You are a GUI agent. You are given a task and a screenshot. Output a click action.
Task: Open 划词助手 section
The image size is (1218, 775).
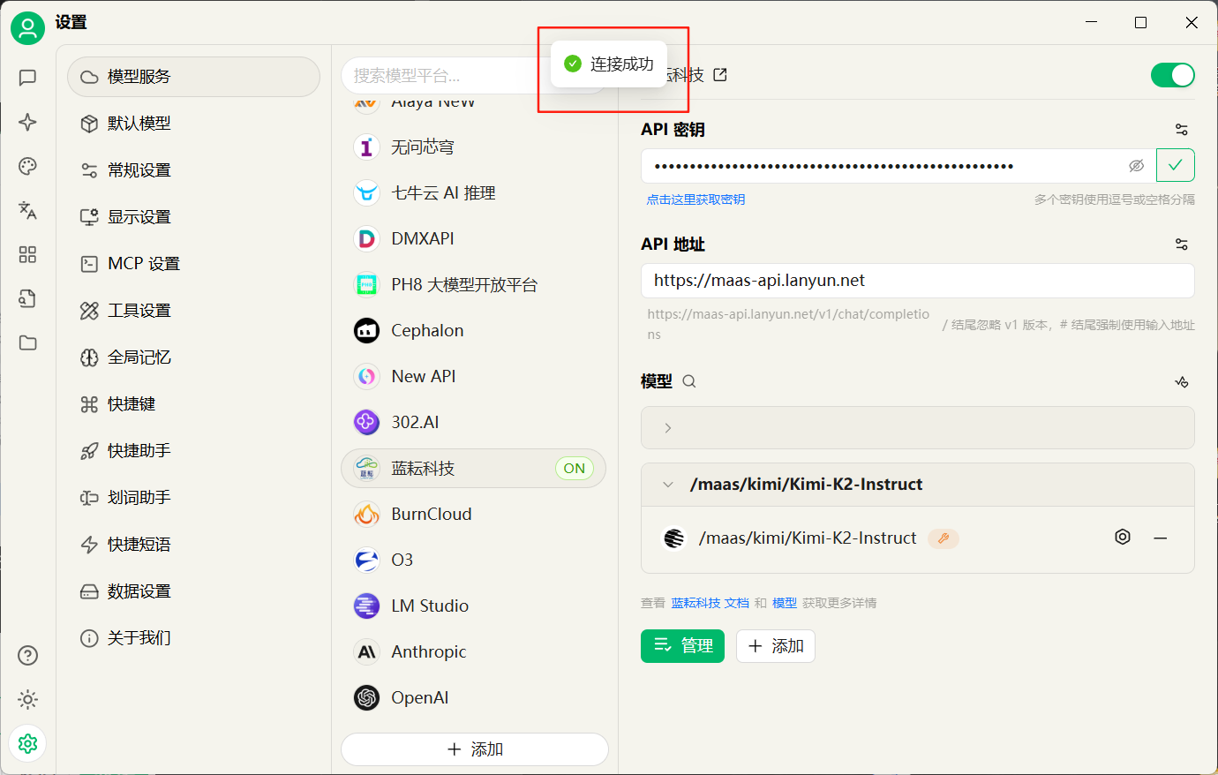point(193,498)
